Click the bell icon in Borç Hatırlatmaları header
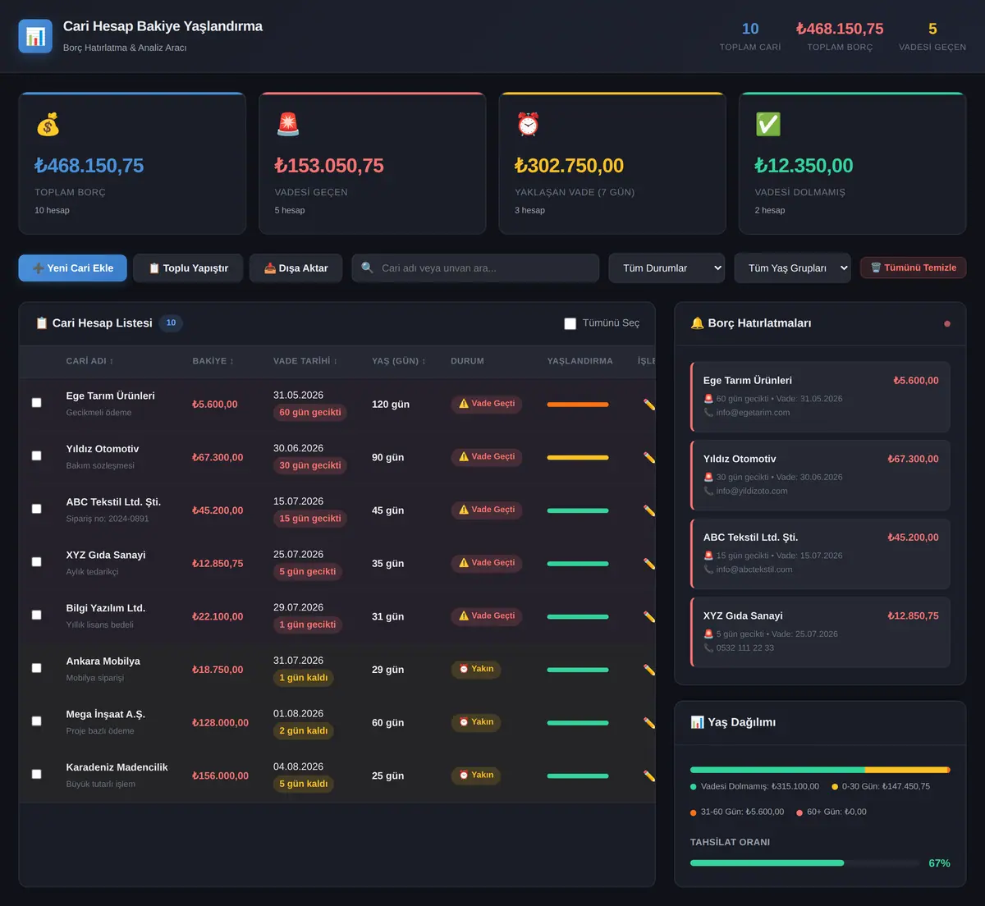 pyautogui.click(x=698, y=323)
